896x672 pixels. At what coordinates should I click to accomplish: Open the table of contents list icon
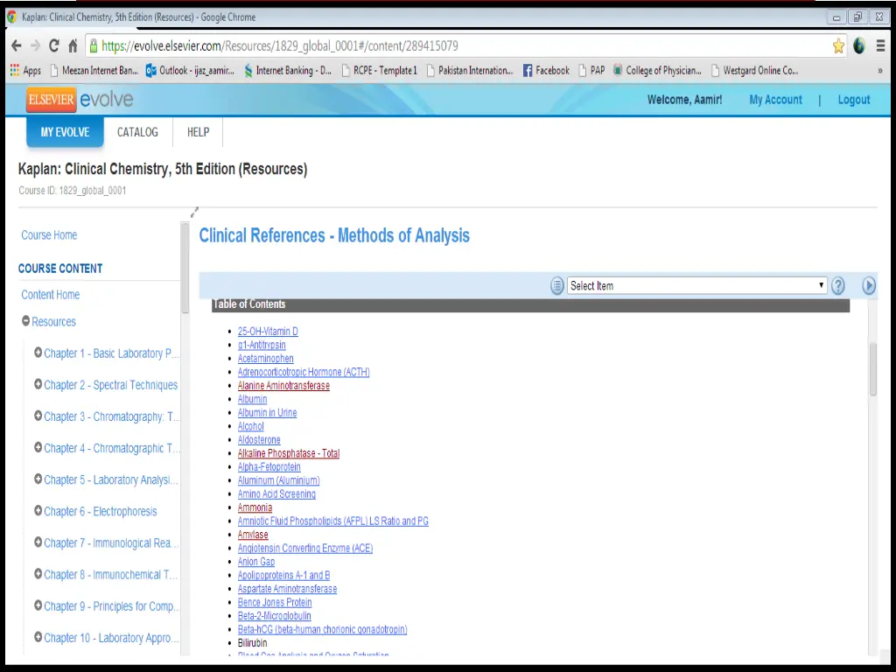[556, 286]
